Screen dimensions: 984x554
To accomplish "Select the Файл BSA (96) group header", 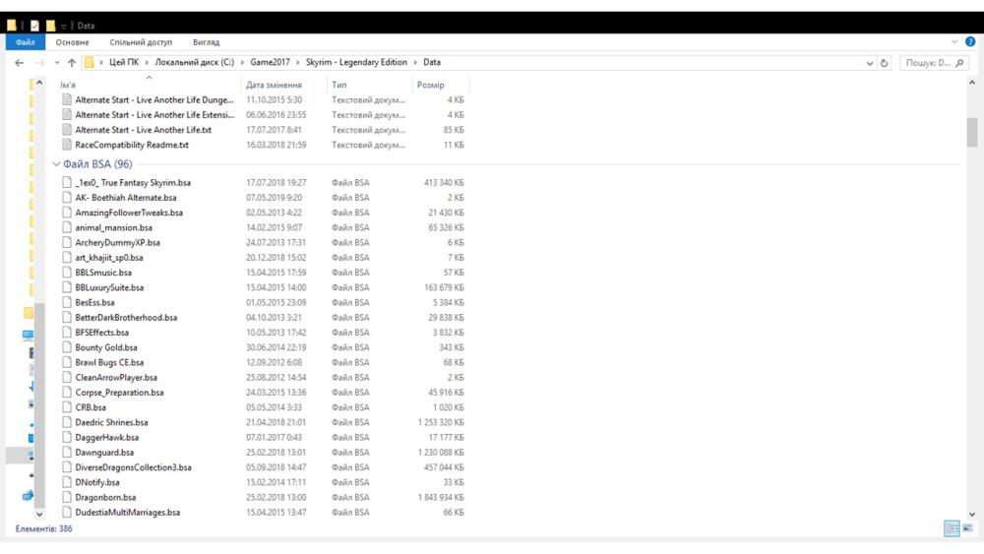I will (x=97, y=164).
